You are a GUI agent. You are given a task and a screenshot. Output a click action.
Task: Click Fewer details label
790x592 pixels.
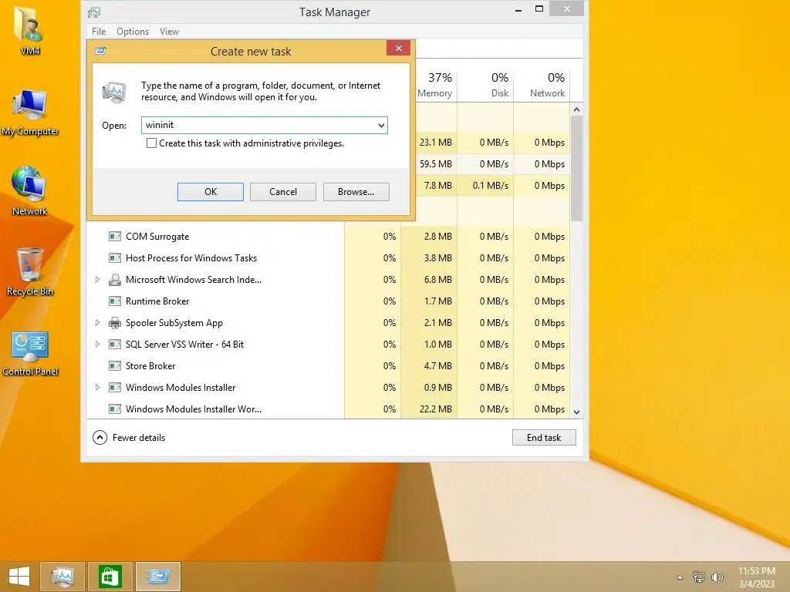tap(139, 438)
